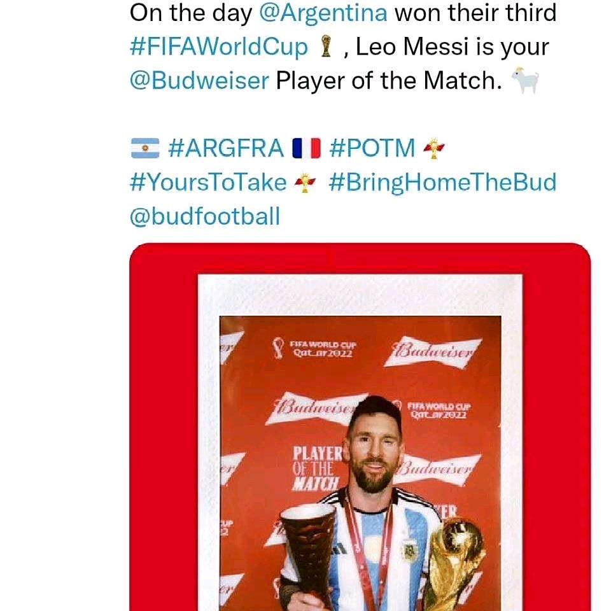Click the golden World Cup trophy in photo
Screen dimensions: 611x611
tap(454, 560)
